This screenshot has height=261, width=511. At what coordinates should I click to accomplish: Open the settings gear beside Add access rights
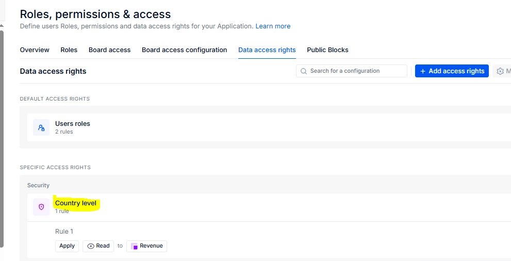(500, 71)
